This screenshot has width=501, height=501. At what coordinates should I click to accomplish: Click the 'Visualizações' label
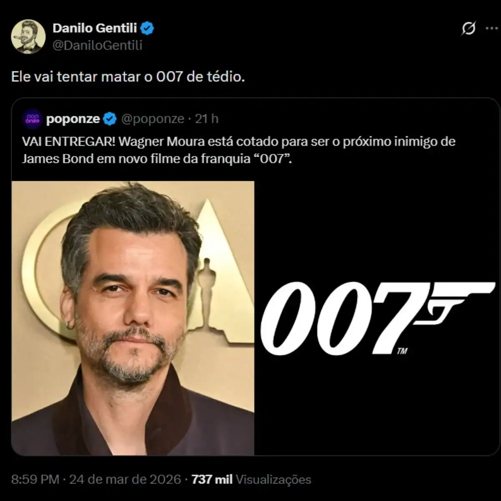273,479
